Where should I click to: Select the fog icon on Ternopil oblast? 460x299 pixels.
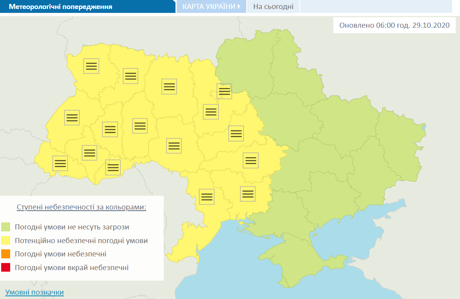(110, 129)
